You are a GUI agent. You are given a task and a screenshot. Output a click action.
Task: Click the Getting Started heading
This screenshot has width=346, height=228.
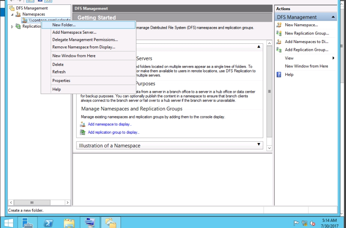pyautogui.click(x=97, y=18)
